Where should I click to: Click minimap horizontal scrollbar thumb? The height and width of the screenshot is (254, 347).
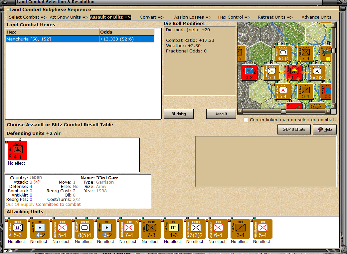[283, 111]
